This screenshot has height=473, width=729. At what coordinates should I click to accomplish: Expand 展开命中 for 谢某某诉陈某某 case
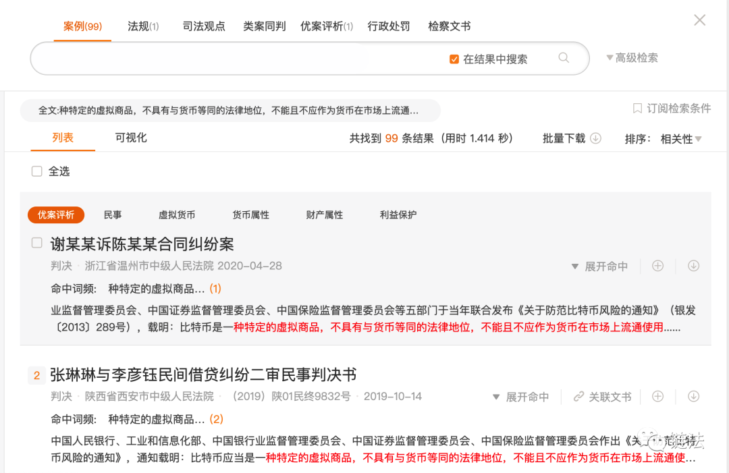pos(599,267)
